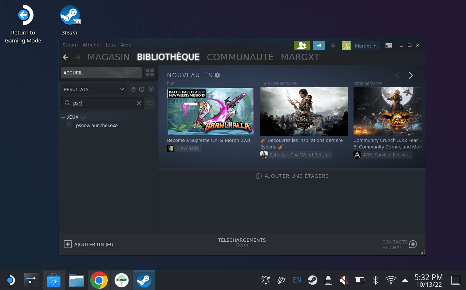The image size is (466, 290).
Task: Open TÉLÉCHARGEMENTS Gérer
Action: 242,242
